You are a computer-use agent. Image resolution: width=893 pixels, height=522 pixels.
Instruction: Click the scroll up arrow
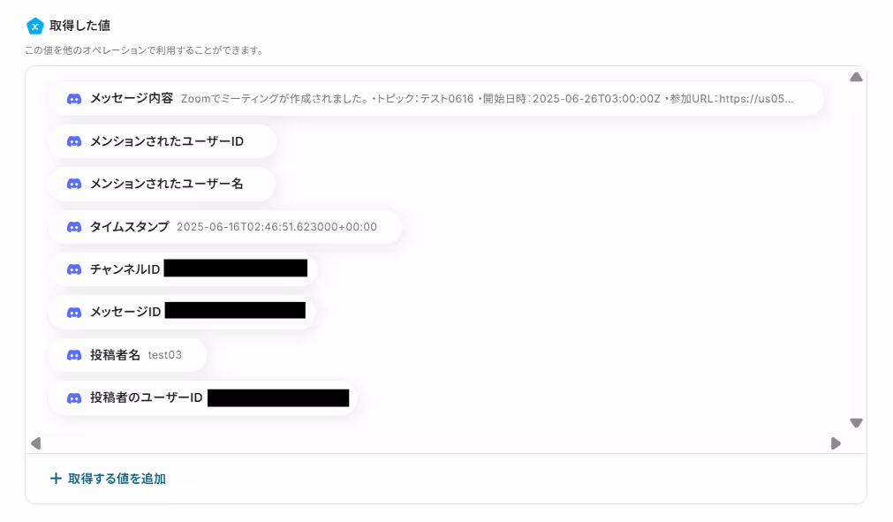coord(856,78)
